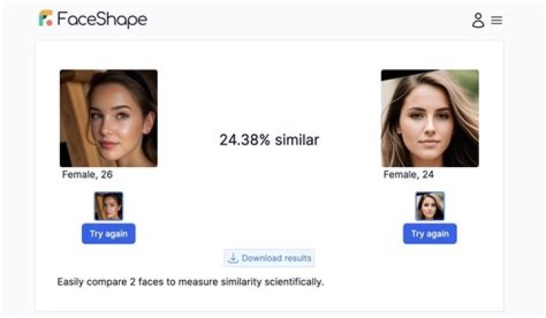Viewport: 546px width, 318px height.
Task: Select the right large face photo
Action: coord(430,118)
